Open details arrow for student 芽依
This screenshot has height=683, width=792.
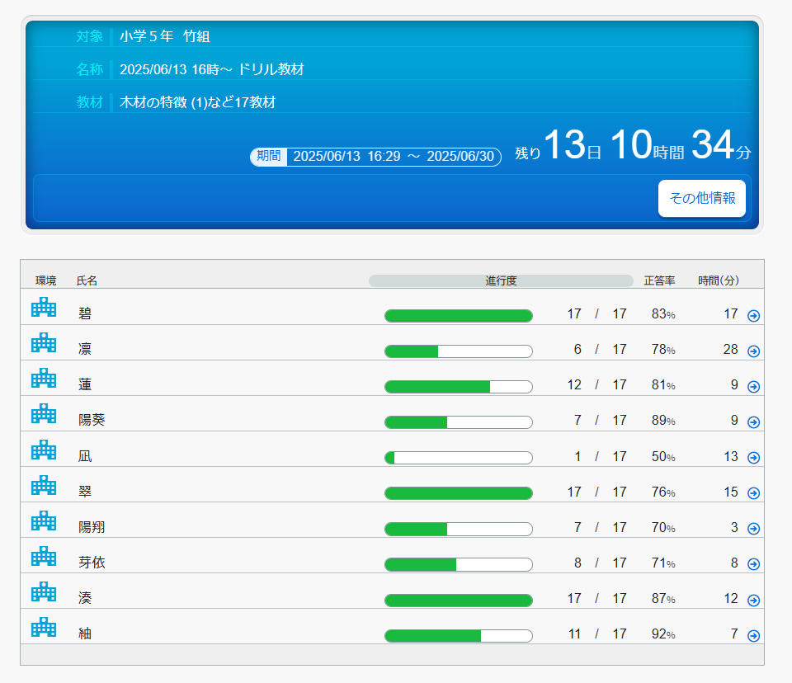tap(753, 564)
